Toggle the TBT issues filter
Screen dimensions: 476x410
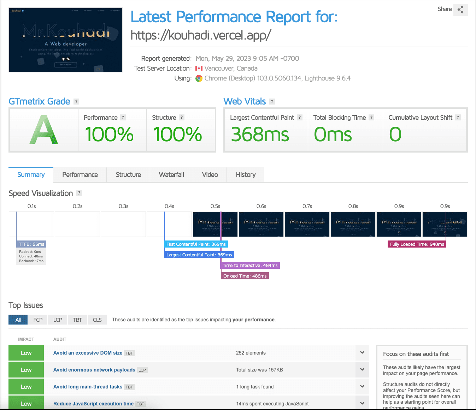(77, 320)
